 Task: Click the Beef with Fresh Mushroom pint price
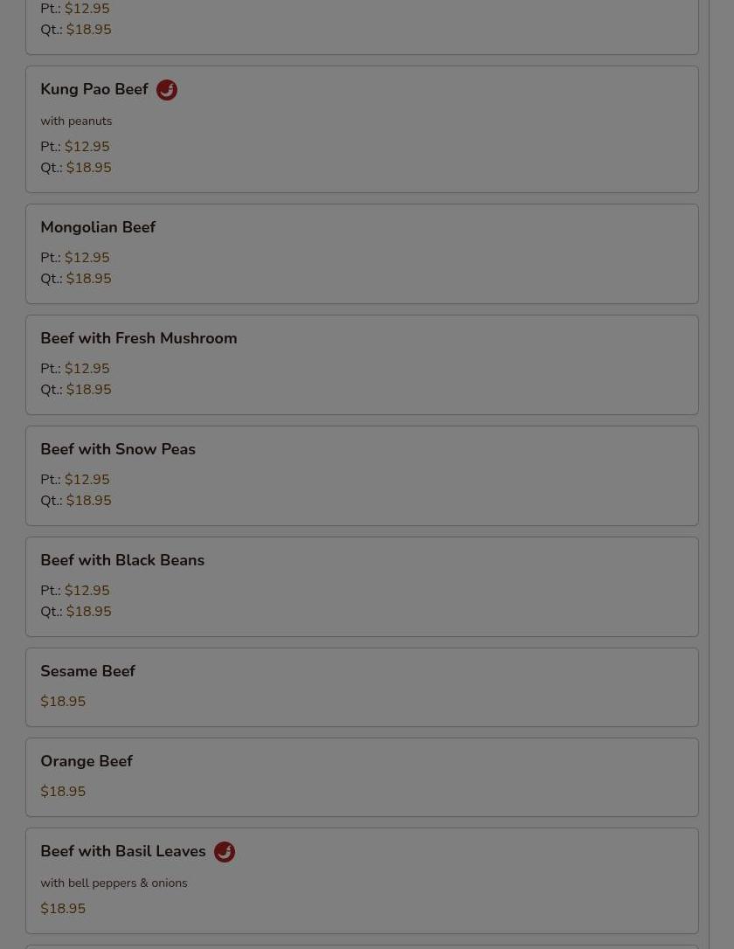[x=87, y=369]
